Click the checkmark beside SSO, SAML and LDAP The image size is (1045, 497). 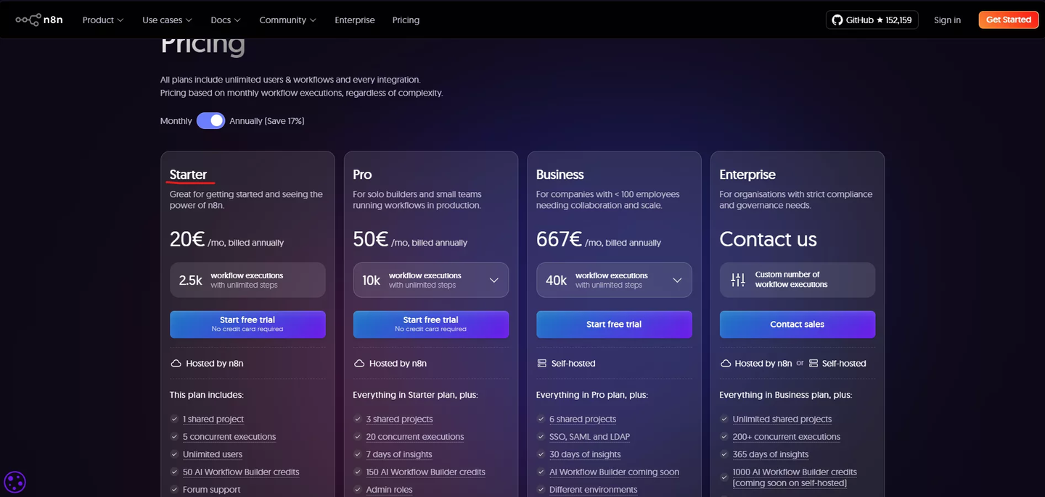(x=541, y=437)
